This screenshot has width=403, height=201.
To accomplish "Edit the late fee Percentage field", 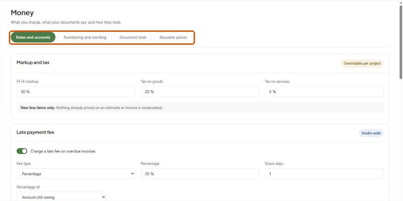I will click(200, 174).
